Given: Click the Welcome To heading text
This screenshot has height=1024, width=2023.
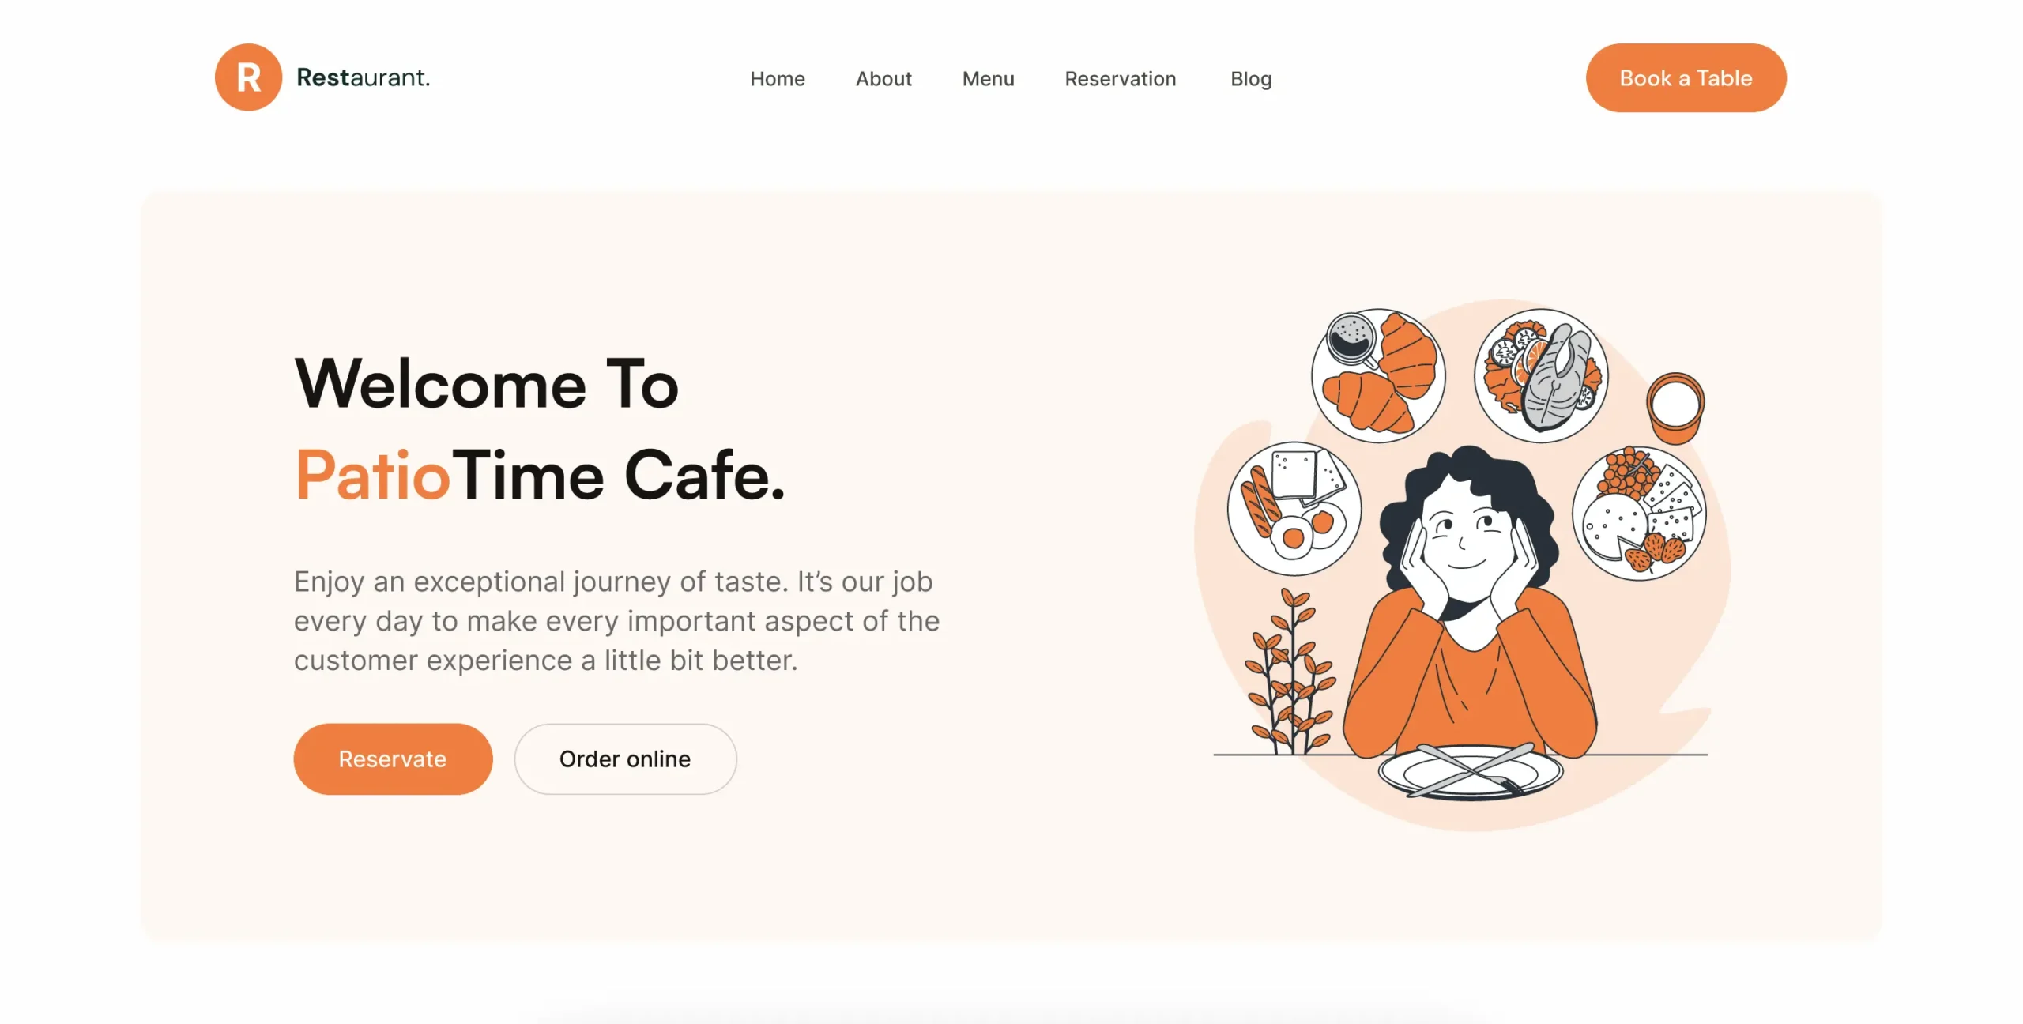Looking at the screenshot, I should [x=487, y=383].
